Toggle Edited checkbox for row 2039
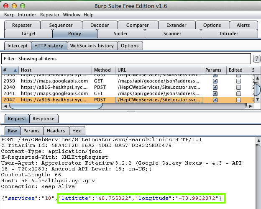The width and height of the screenshot is (261, 209). 238,81
